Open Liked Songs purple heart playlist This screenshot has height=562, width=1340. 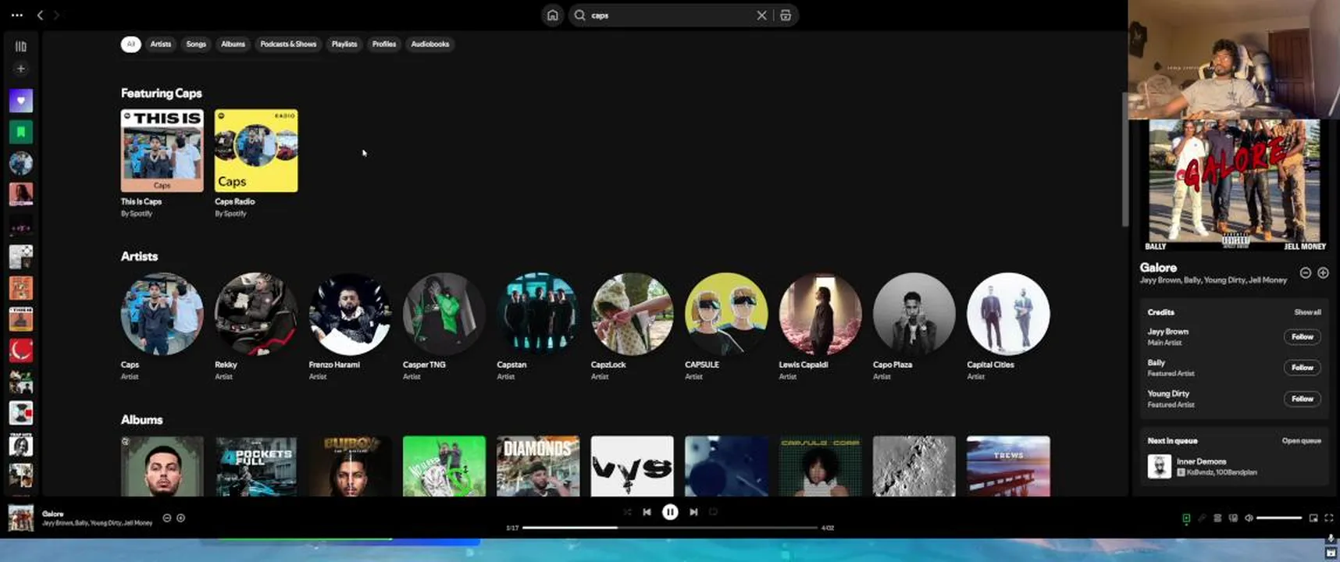21,101
